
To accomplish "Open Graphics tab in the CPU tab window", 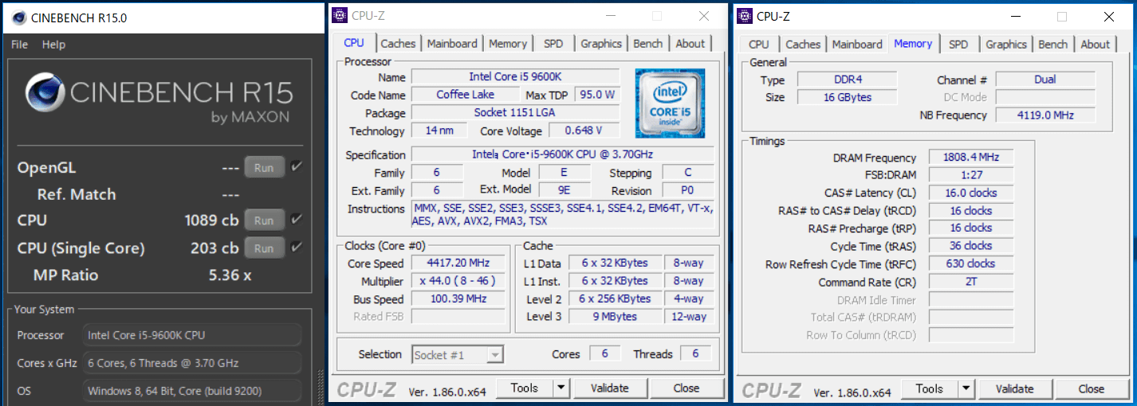I will pyautogui.click(x=601, y=44).
